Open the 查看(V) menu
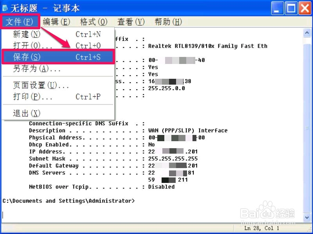 (x=131, y=21)
